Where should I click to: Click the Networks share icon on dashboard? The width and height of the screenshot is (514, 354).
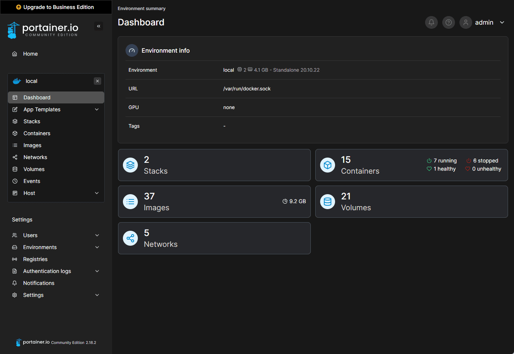130,238
